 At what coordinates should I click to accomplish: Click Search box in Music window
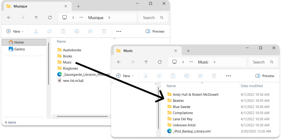(263, 62)
